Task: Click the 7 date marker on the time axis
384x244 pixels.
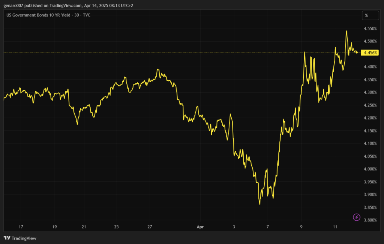Action: click(267, 227)
